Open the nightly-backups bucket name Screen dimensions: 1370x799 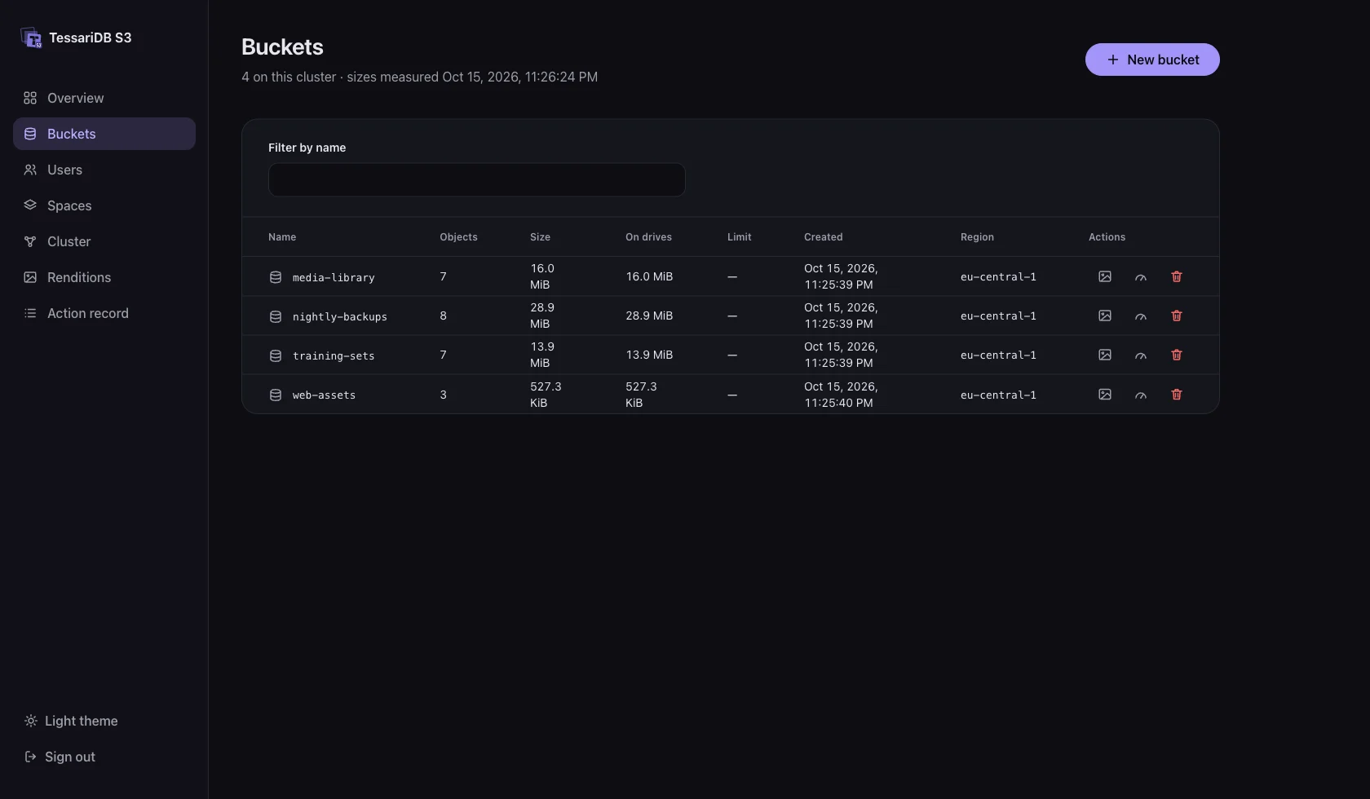[340, 316]
